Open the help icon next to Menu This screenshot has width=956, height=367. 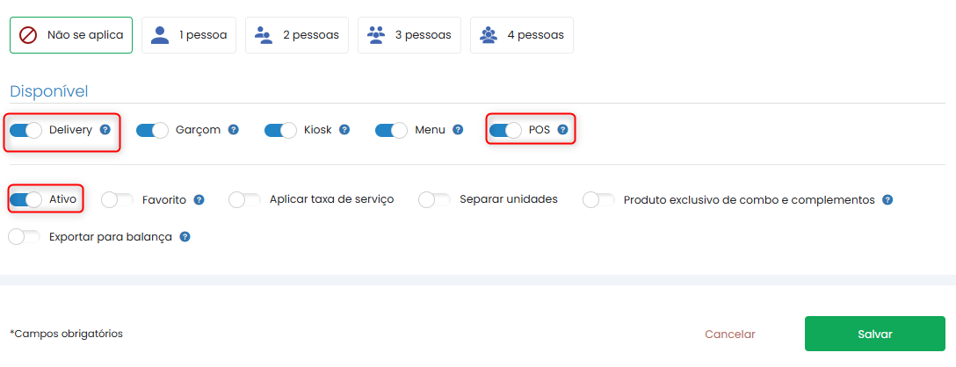click(458, 130)
